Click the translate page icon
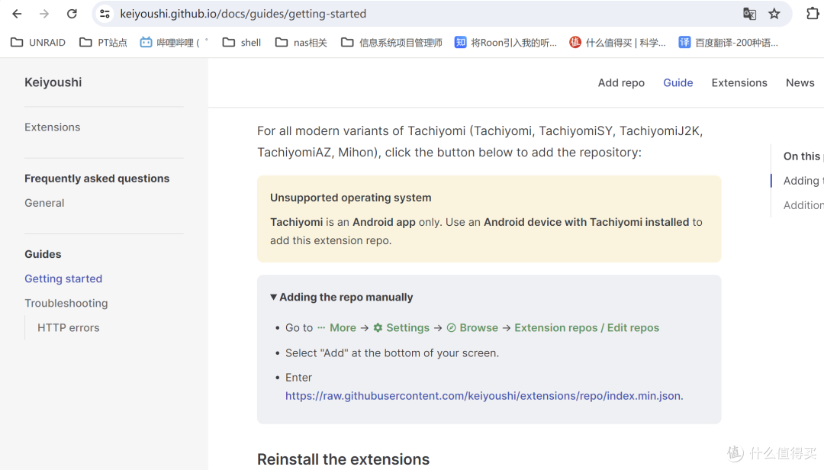Image resolution: width=824 pixels, height=470 pixels. click(x=750, y=14)
